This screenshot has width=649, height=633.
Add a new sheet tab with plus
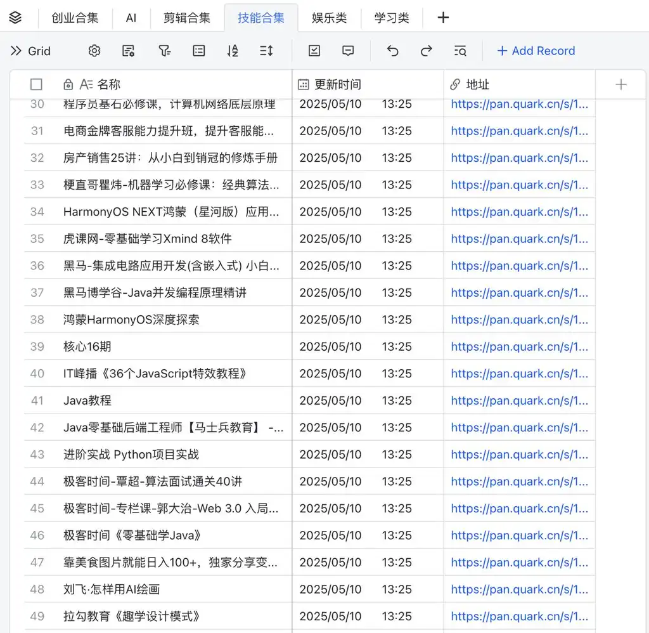(443, 17)
